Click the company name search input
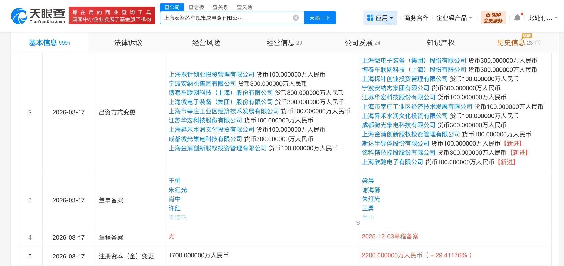This screenshot has width=564, height=266. pos(227,18)
